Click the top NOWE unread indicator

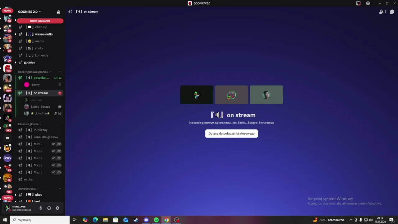pyautogui.click(x=7, y=11)
